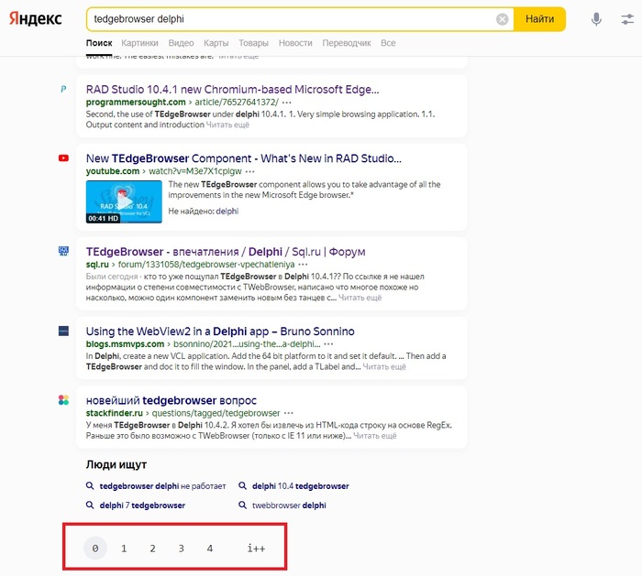Click 'delphi' link after Не найдено
The width and height of the screenshot is (642, 576).
227,212
